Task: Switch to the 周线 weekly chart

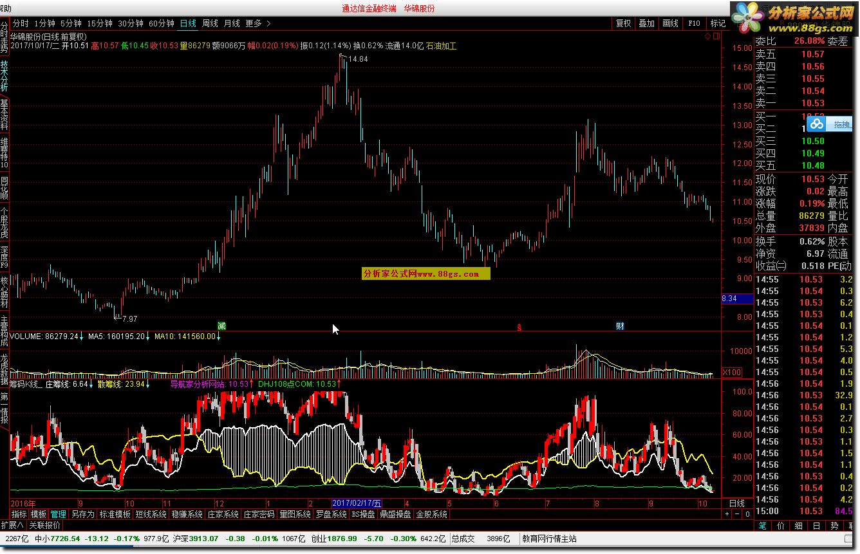Action: coord(210,23)
